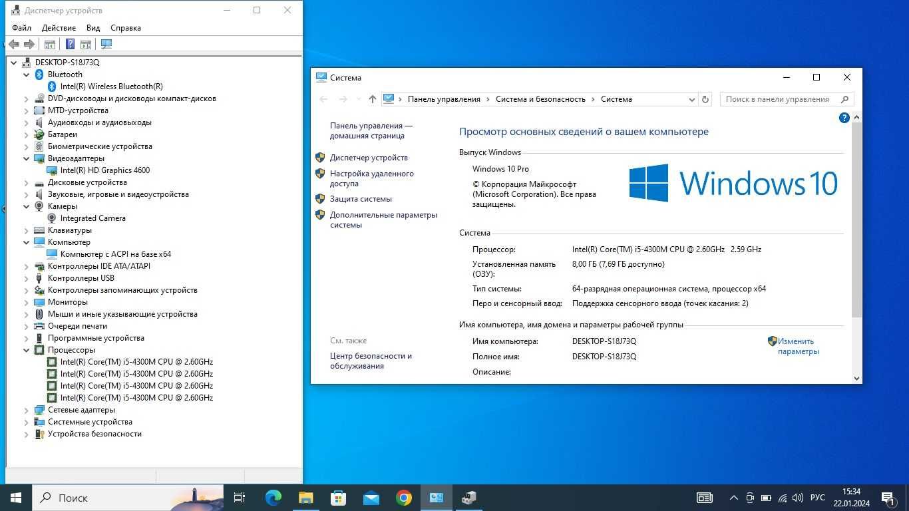Click Система и безопасность in the breadcrumb
Screen dimensions: 909x511
540,99
